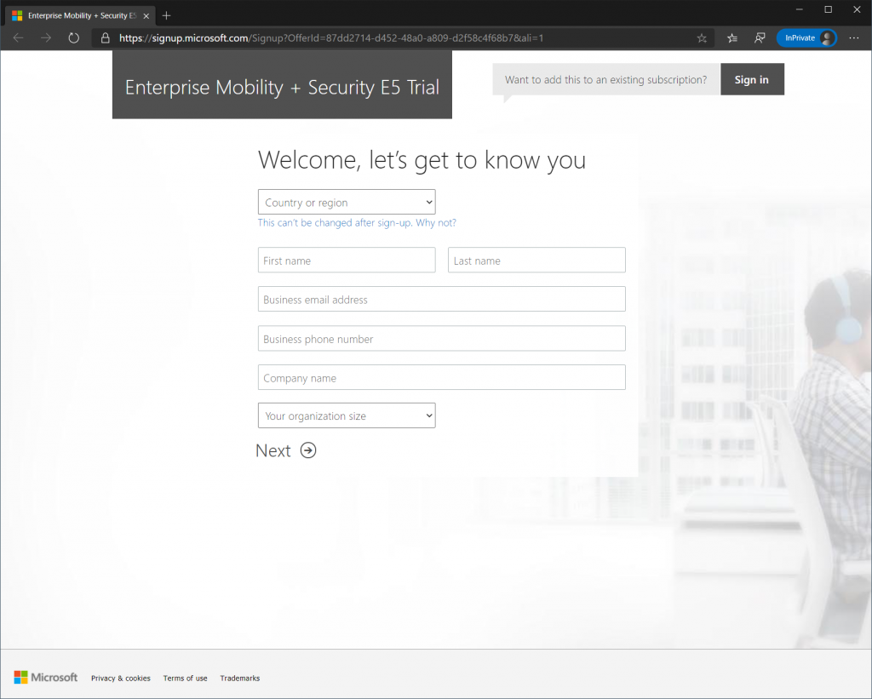The width and height of the screenshot is (872, 699).
Task: Open the Privacy & cookies link
Action: tap(121, 678)
